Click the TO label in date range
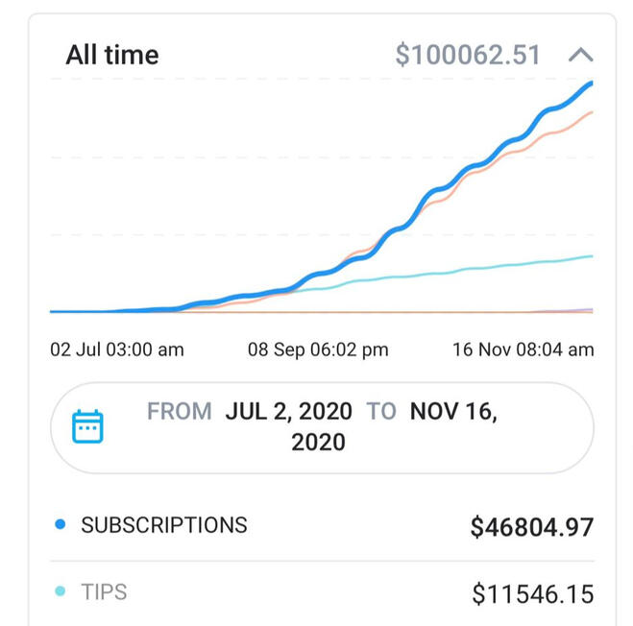Viewport: 633px width, 626px height. [380, 412]
